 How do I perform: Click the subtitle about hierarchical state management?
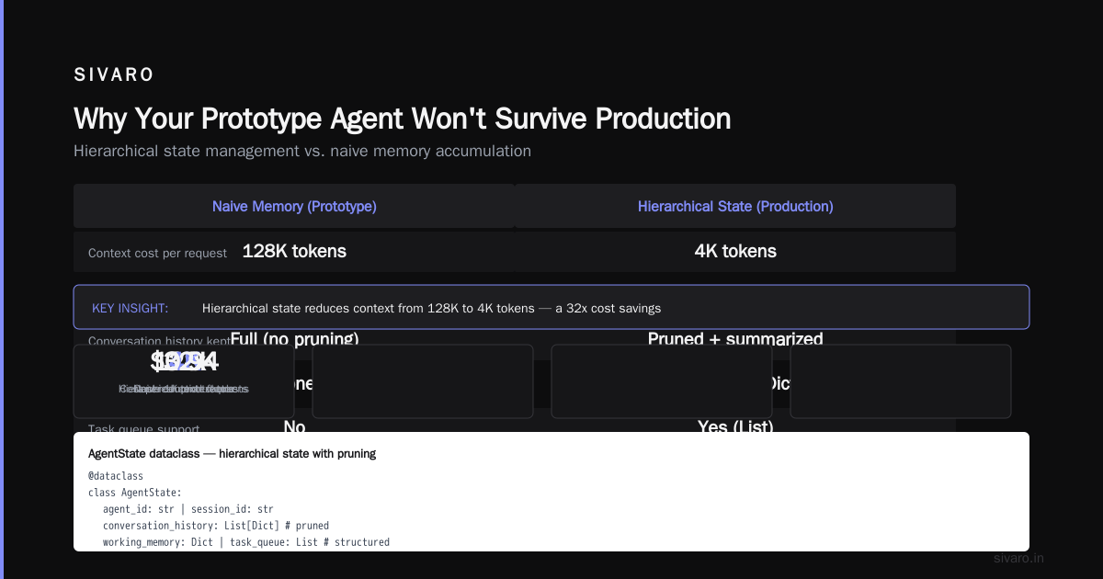(302, 151)
